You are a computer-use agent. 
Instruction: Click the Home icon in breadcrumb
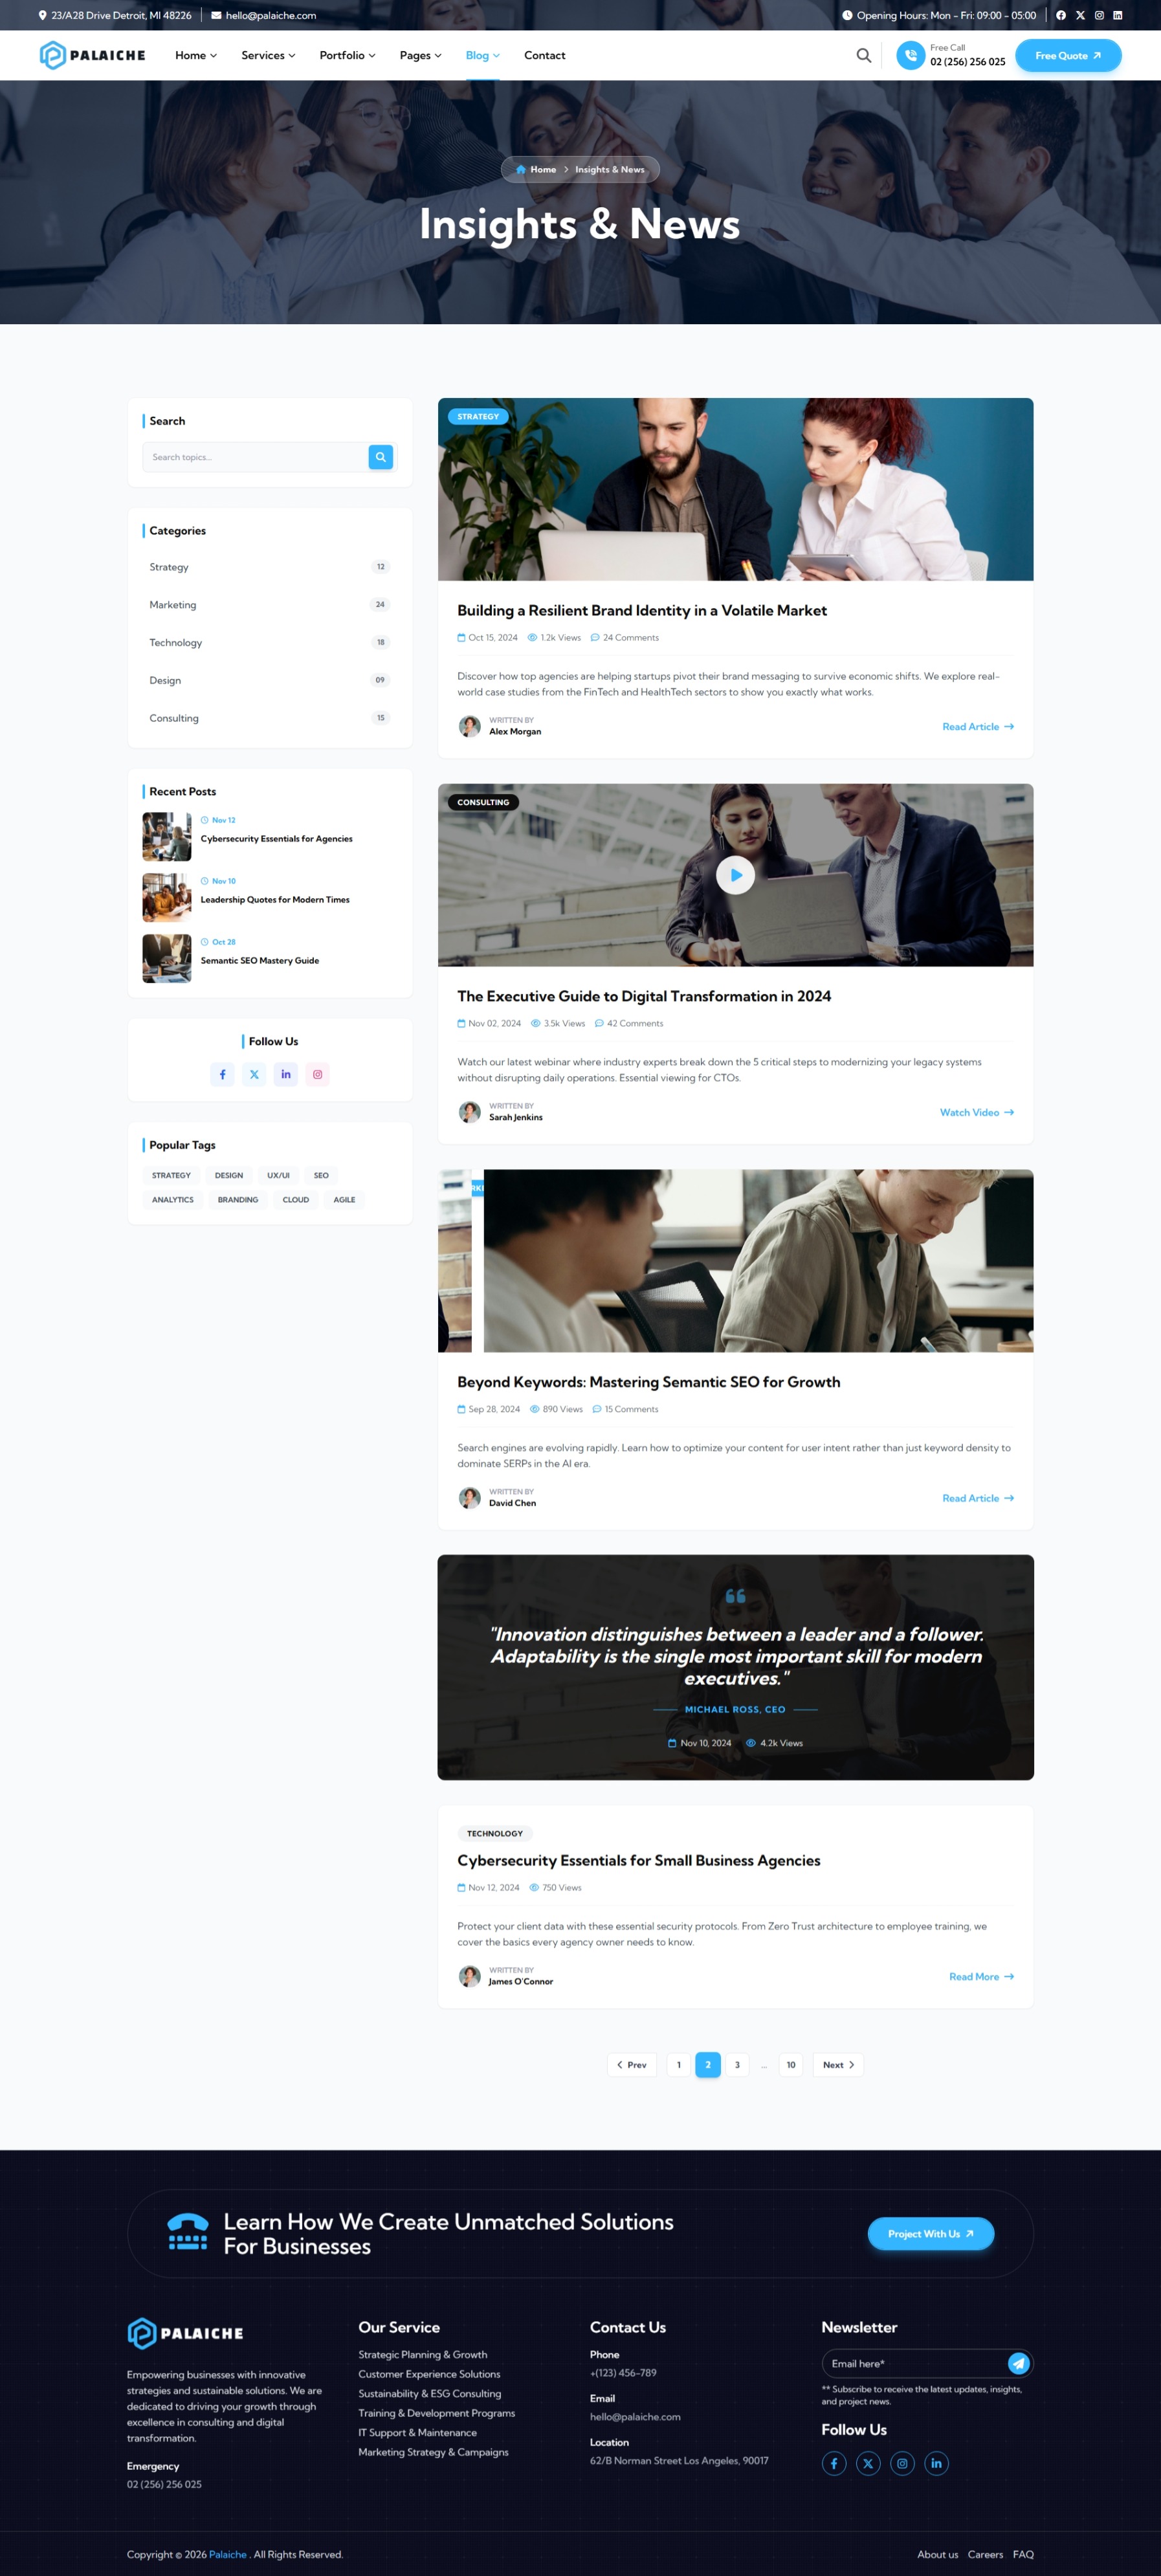520,169
